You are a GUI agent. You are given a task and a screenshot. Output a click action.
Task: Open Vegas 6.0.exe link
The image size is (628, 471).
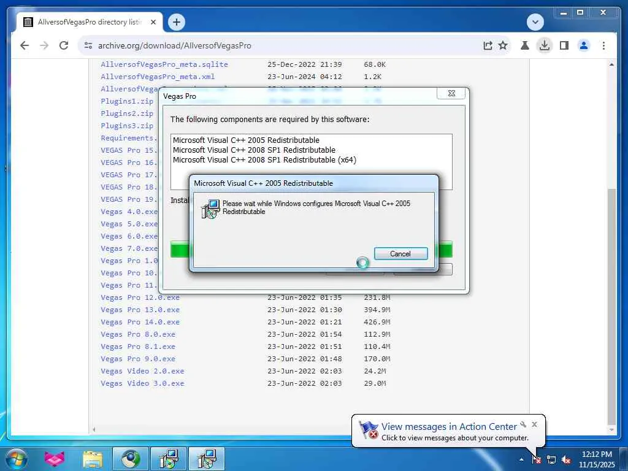click(x=129, y=236)
